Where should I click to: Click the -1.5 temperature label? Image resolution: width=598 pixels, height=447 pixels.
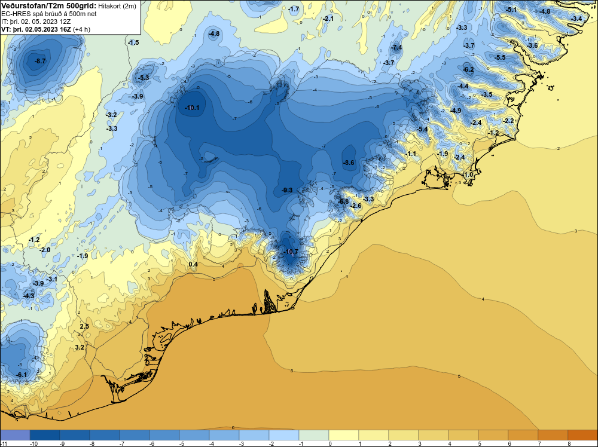pyautogui.click(x=133, y=42)
